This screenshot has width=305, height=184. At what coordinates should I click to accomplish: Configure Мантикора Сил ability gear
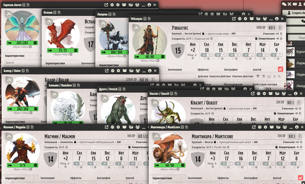tap(228, 167)
